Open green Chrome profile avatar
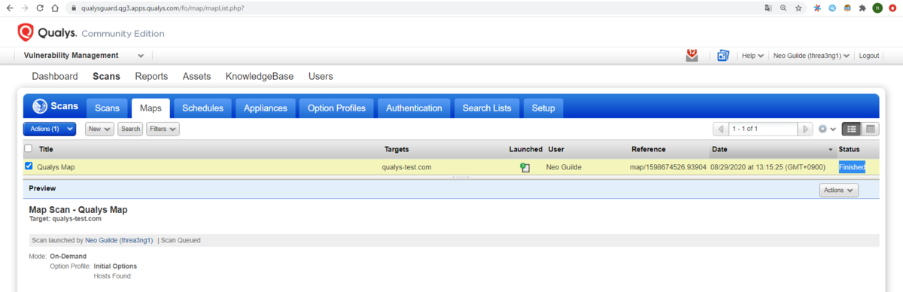The height and width of the screenshot is (292, 903). click(877, 8)
